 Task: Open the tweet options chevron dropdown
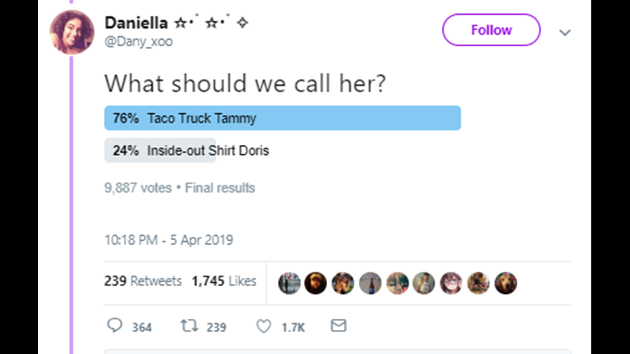tap(565, 33)
